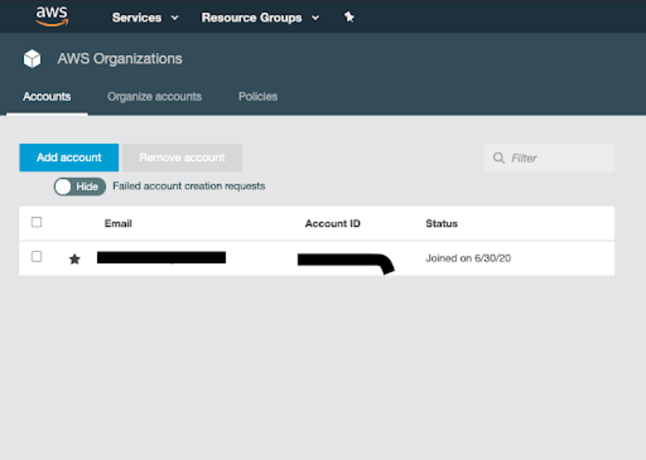Open the Services dropdown menu
This screenshot has height=460, width=646.
(145, 18)
